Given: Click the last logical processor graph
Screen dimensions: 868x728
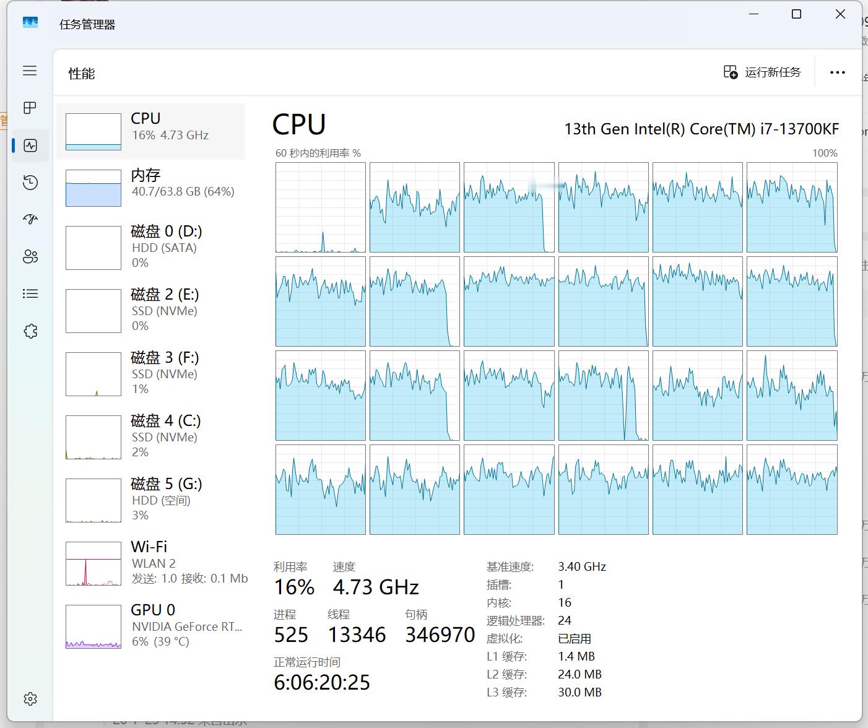Looking at the screenshot, I should point(792,490).
